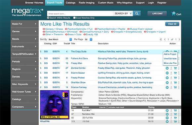
Task: Open the Virtual Me album link
Action: pos(45,121)
